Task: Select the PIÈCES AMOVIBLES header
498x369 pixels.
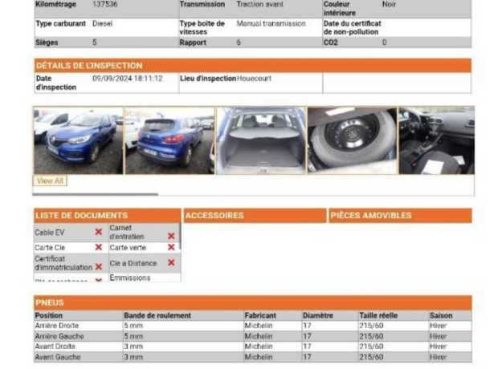Action: [x=400, y=216]
